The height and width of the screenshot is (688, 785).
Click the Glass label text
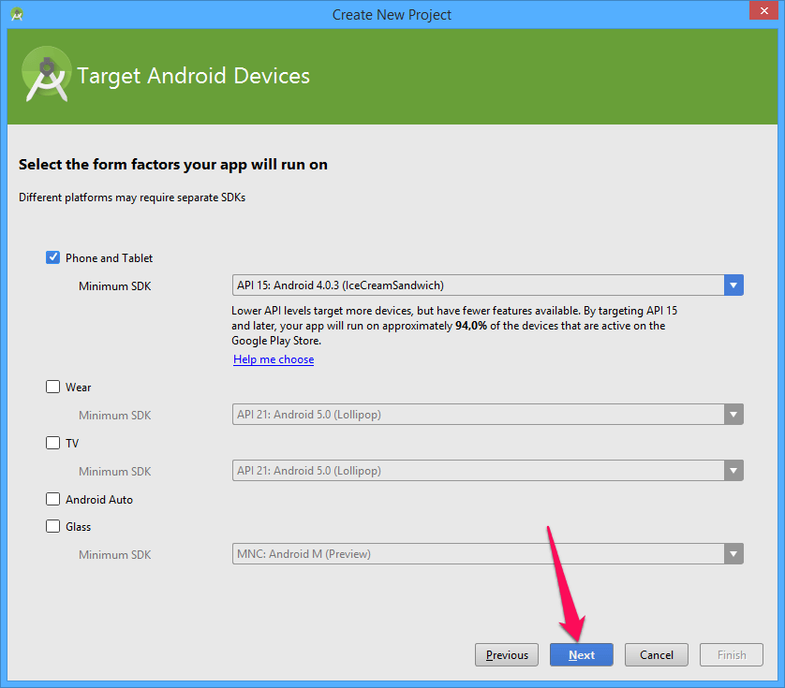[78, 527]
